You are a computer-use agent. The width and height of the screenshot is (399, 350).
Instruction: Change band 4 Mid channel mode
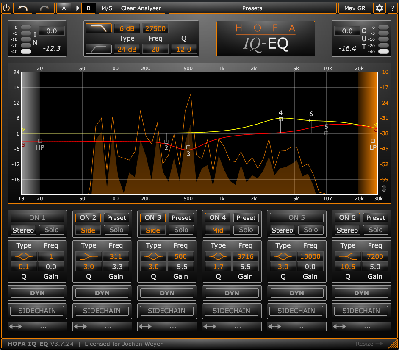[x=218, y=230]
